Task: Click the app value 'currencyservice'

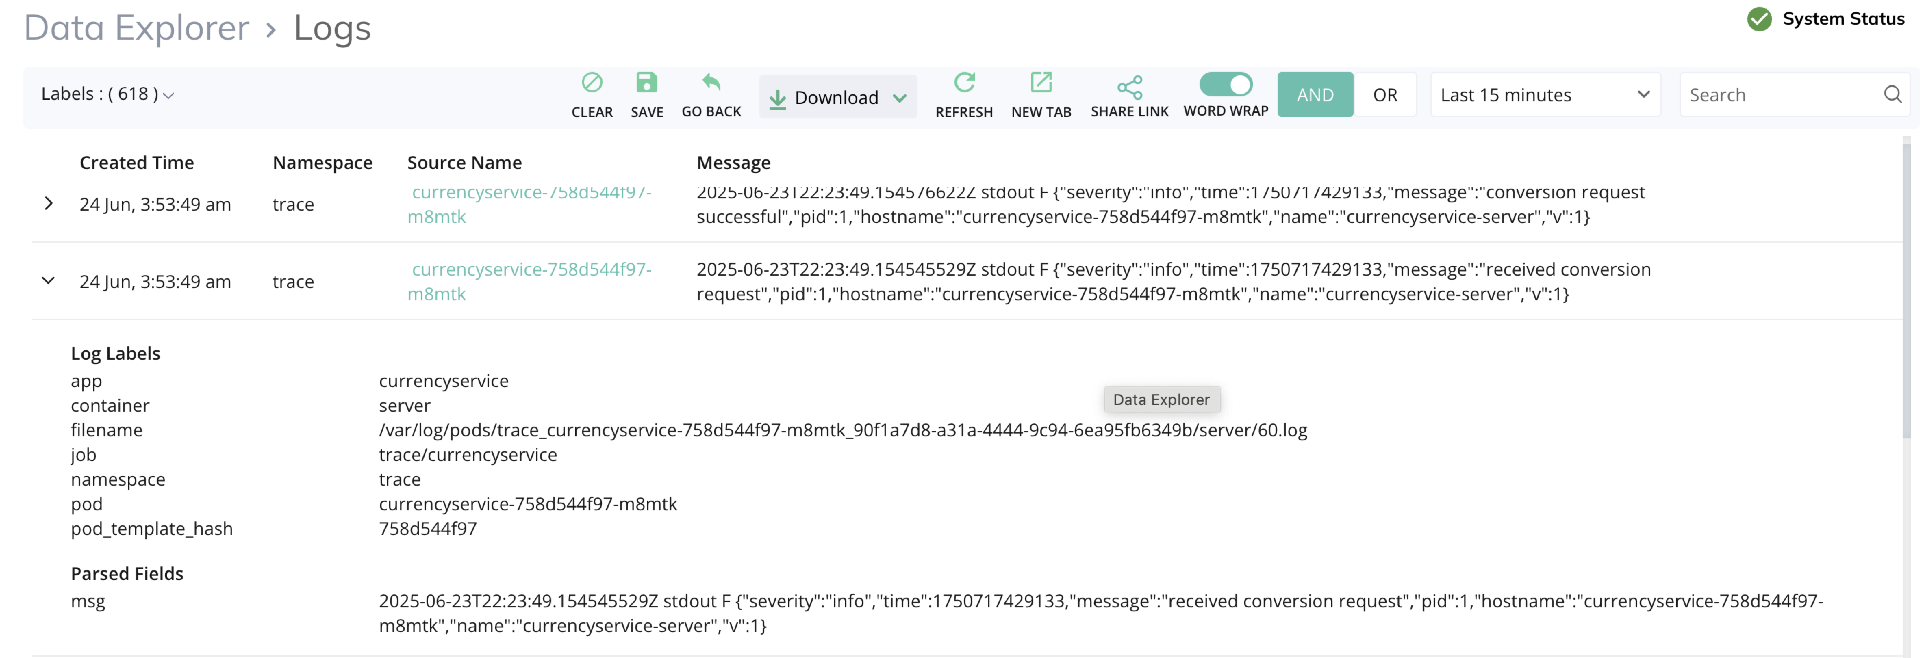Action: pos(443,381)
